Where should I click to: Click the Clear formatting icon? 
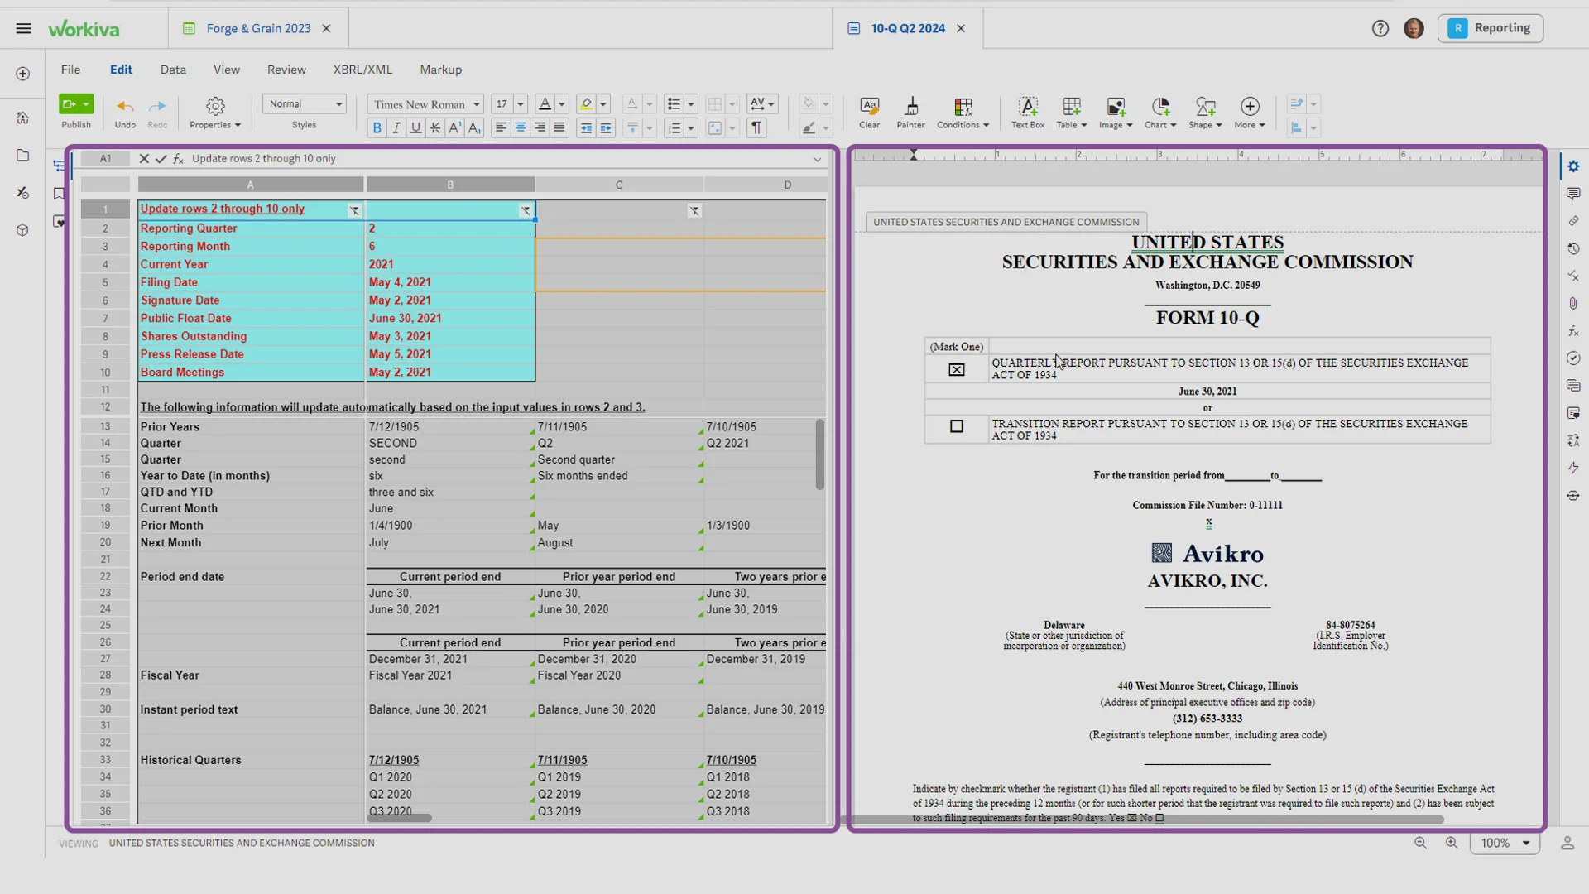(x=869, y=107)
